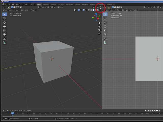Select the Cursor tool in left viewport toolbar
Screen dimensions: 163x122
(x=4, y=18)
